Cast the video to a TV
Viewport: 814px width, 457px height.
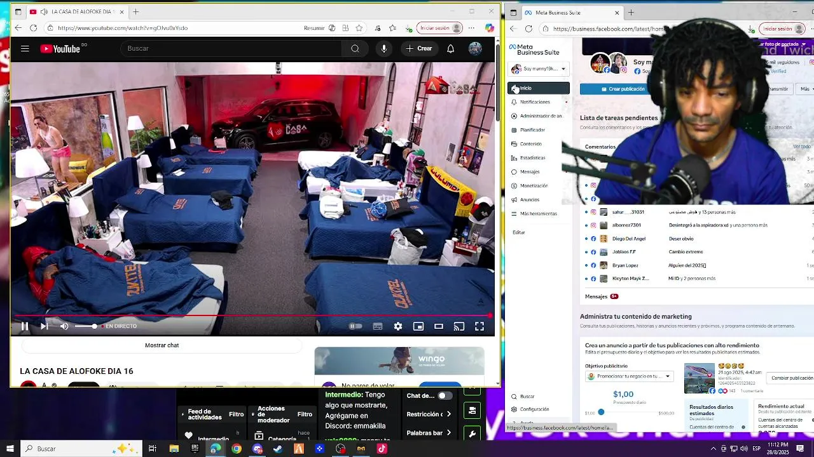pos(459,326)
